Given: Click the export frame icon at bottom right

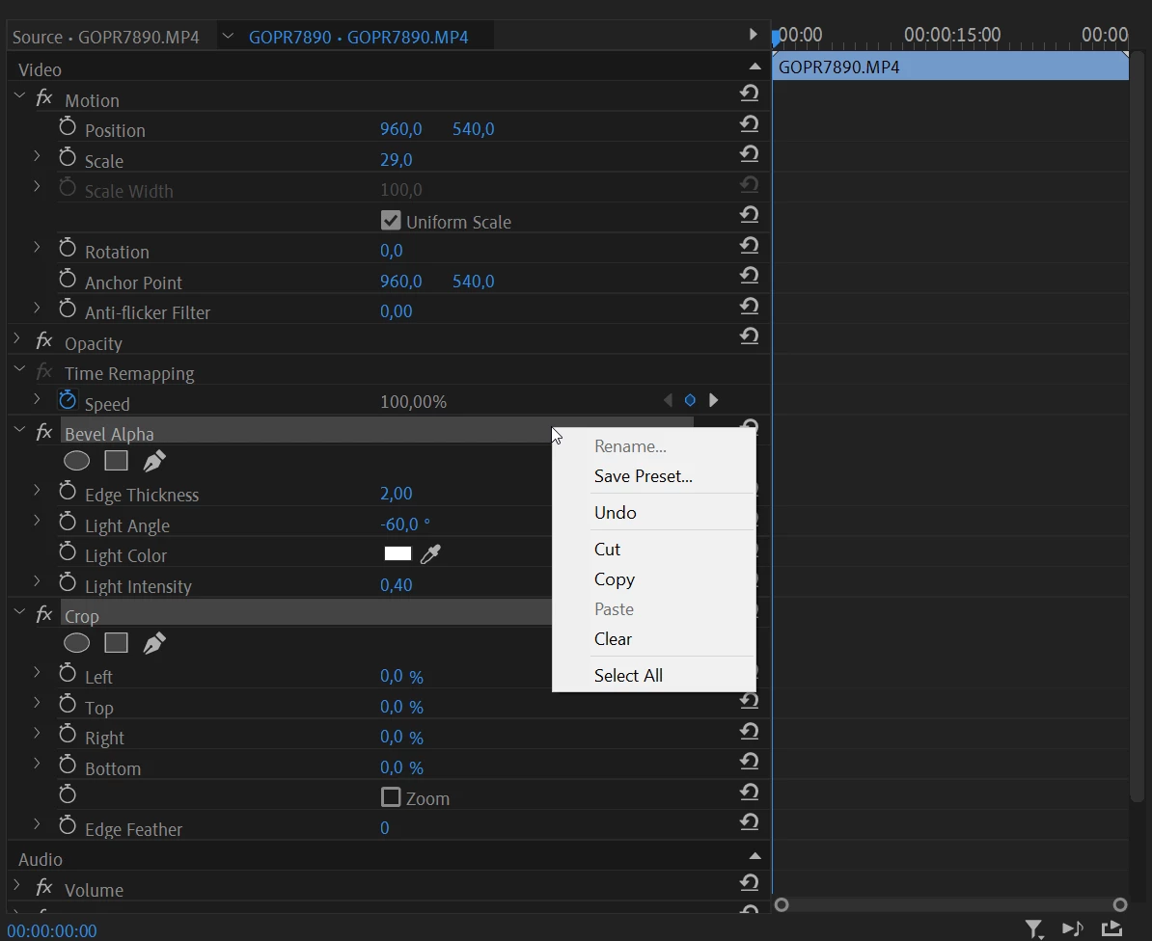Looking at the screenshot, I should pos(1111,929).
